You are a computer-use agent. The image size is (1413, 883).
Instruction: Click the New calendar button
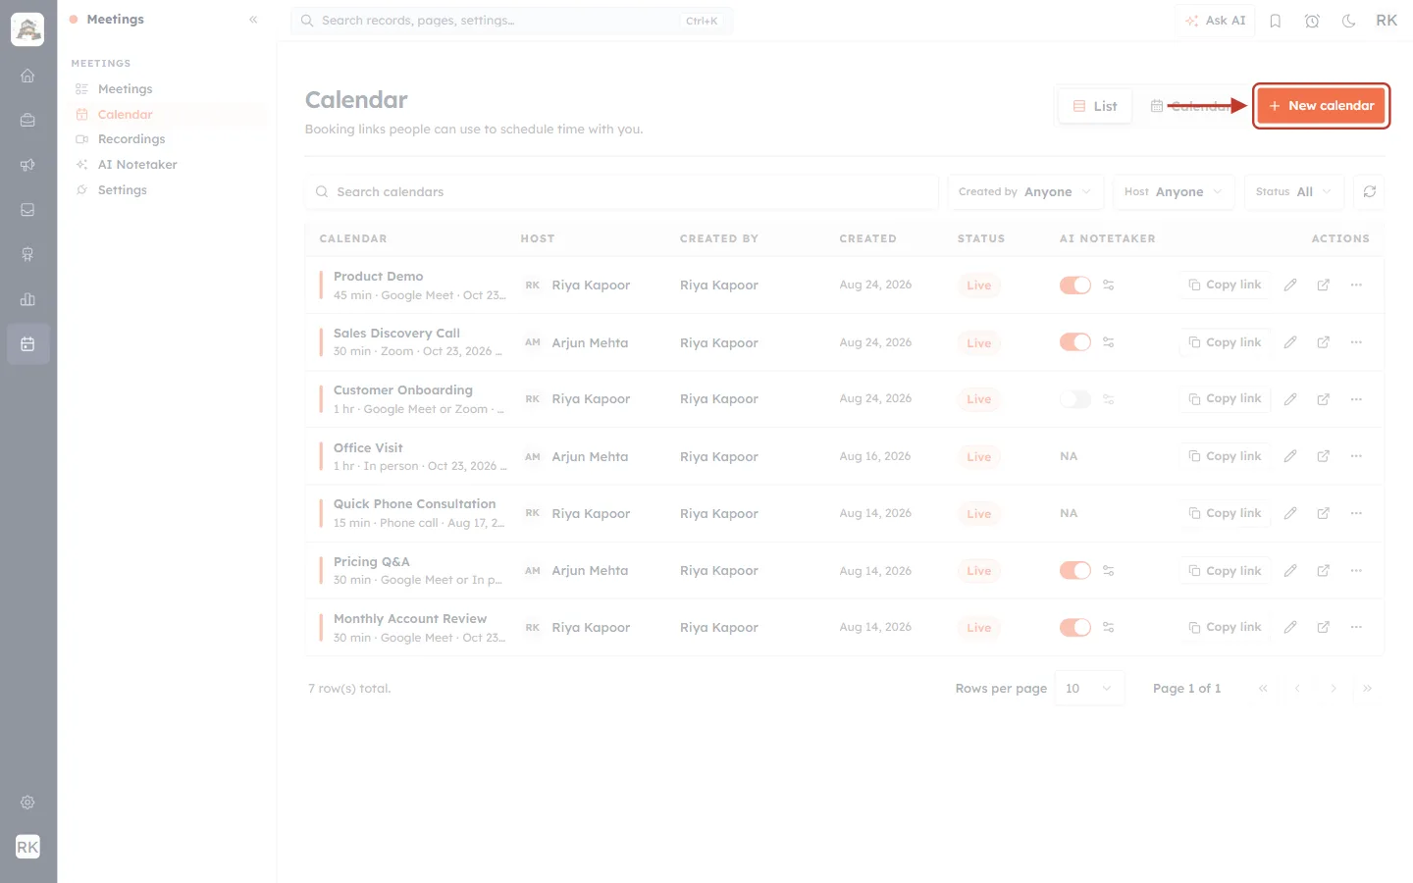(x=1321, y=106)
